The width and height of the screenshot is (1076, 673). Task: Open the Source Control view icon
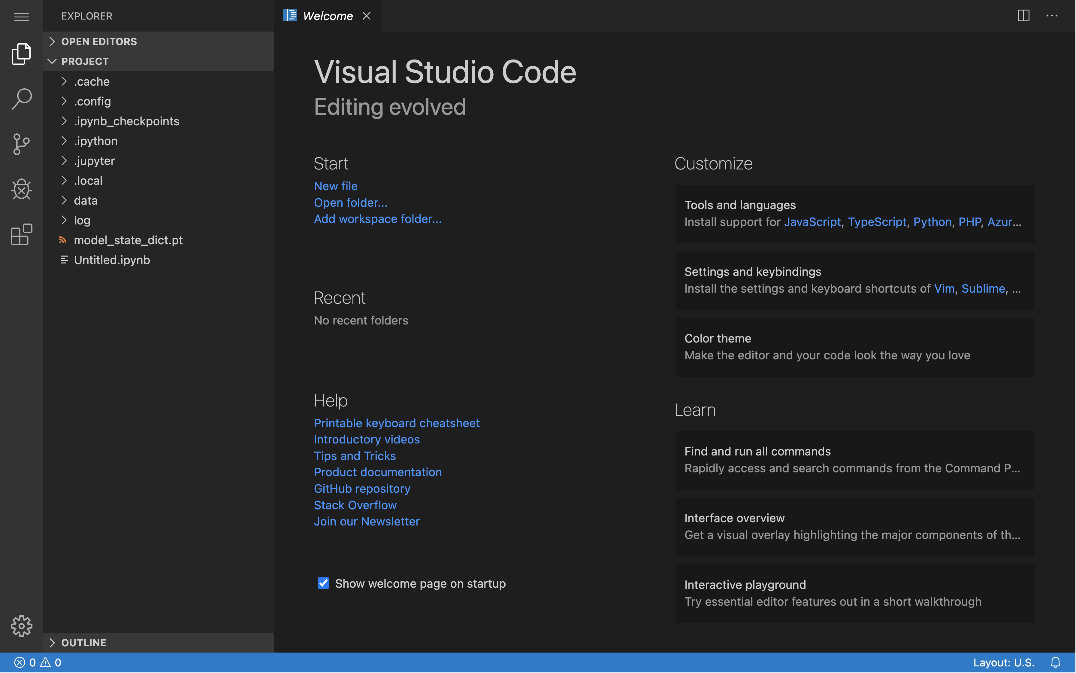21,144
